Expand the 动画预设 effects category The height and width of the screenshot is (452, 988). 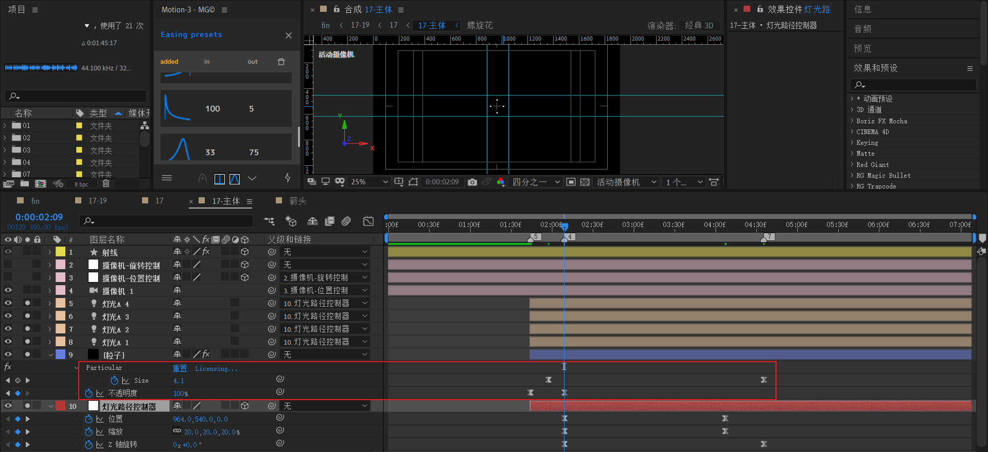(x=852, y=99)
